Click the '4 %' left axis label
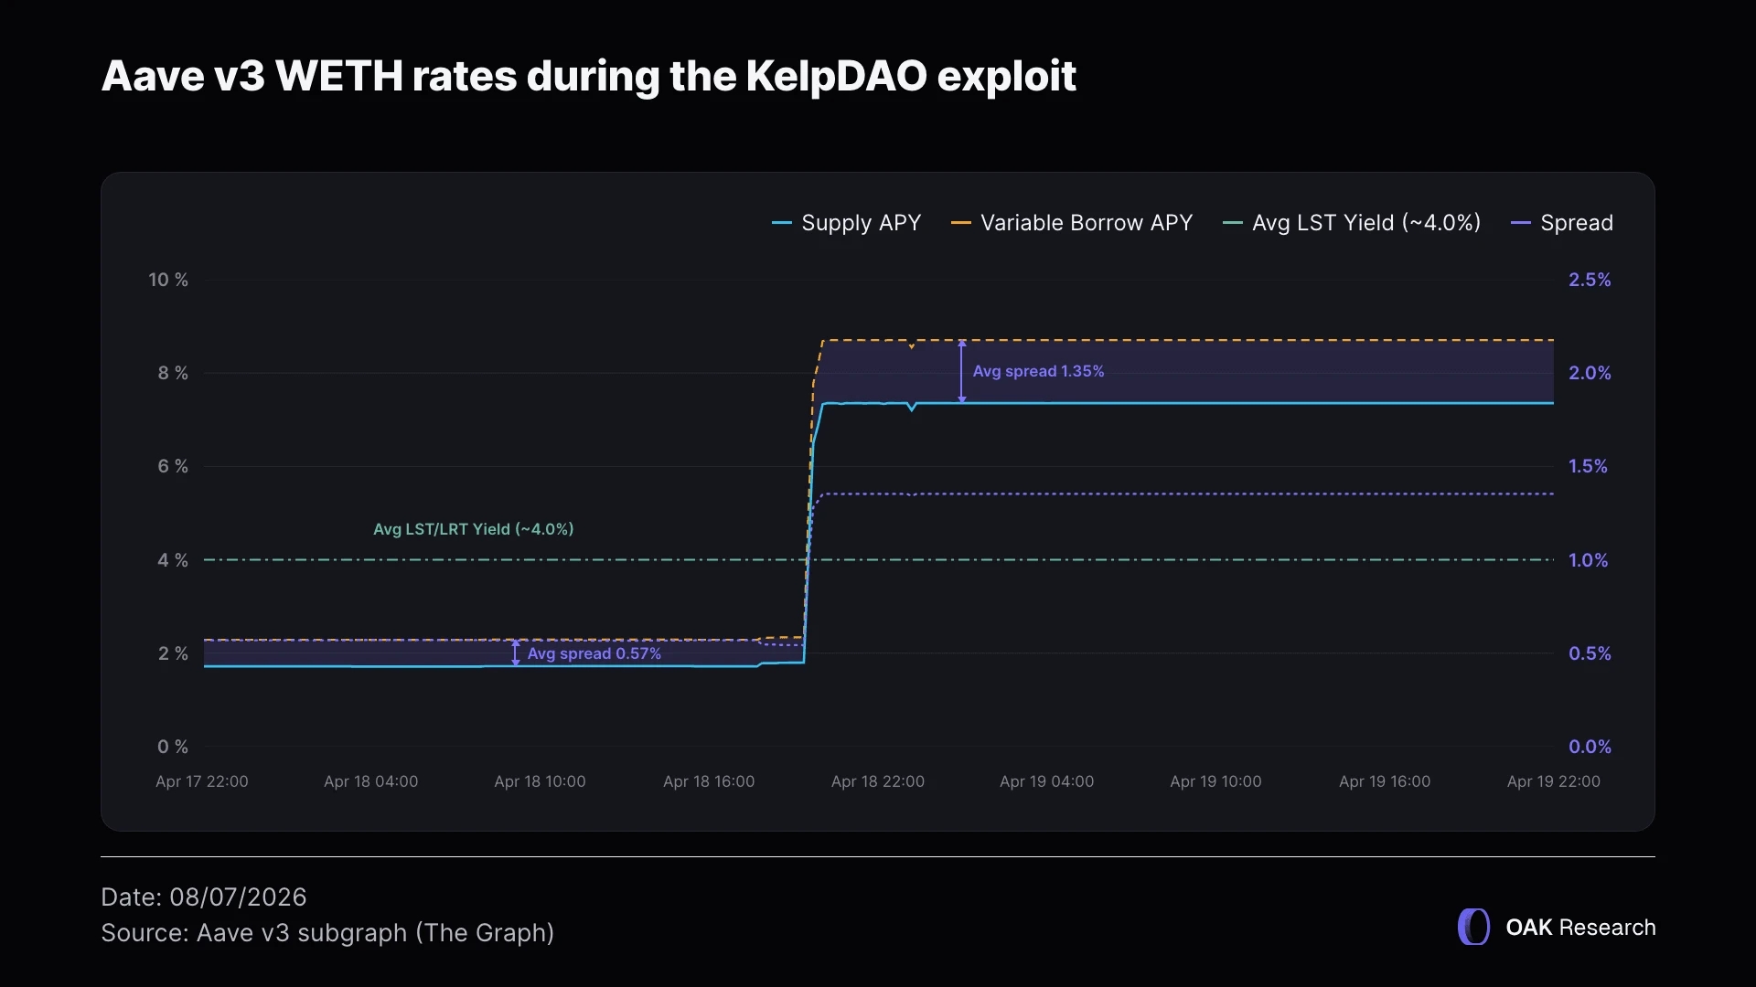This screenshot has height=987, width=1756. pyautogui.click(x=173, y=560)
